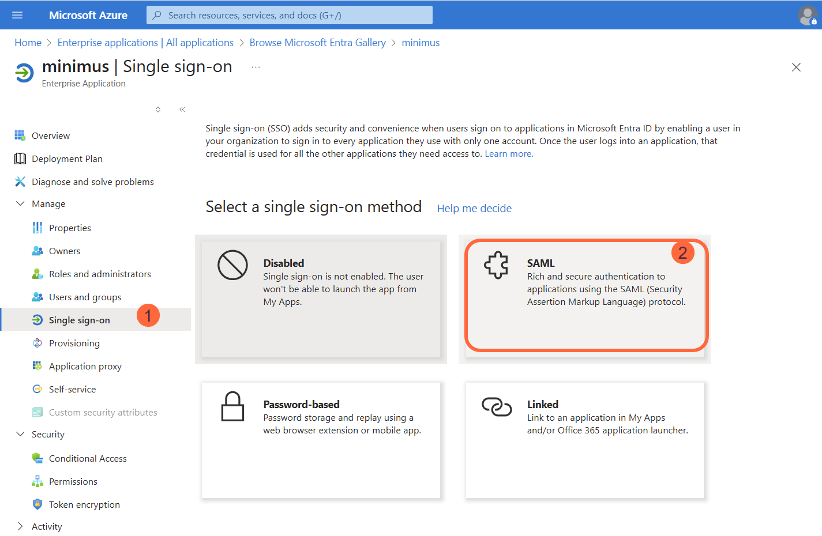Collapse the Security section chevron

pyautogui.click(x=20, y=434)
